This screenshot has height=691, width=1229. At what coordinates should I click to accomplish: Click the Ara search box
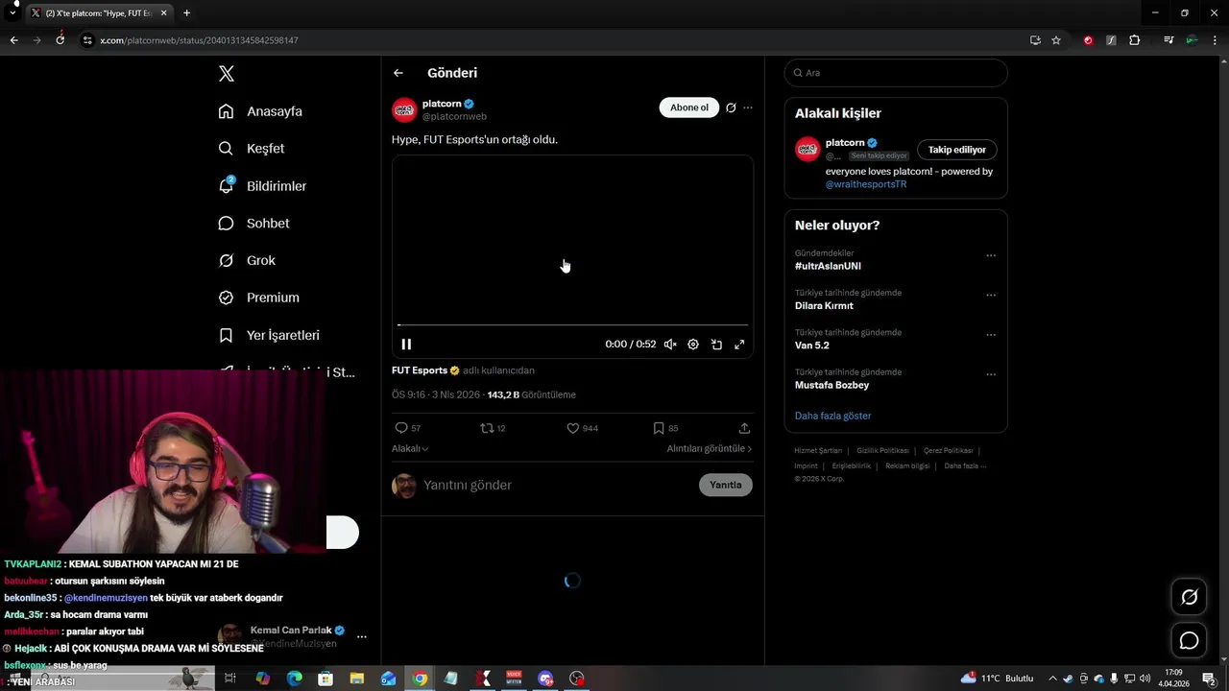tap(896, 73)
